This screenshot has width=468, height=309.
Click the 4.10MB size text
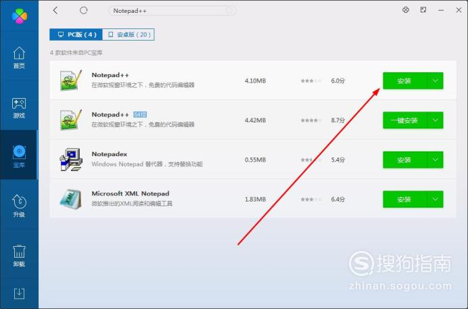point(255,81)
